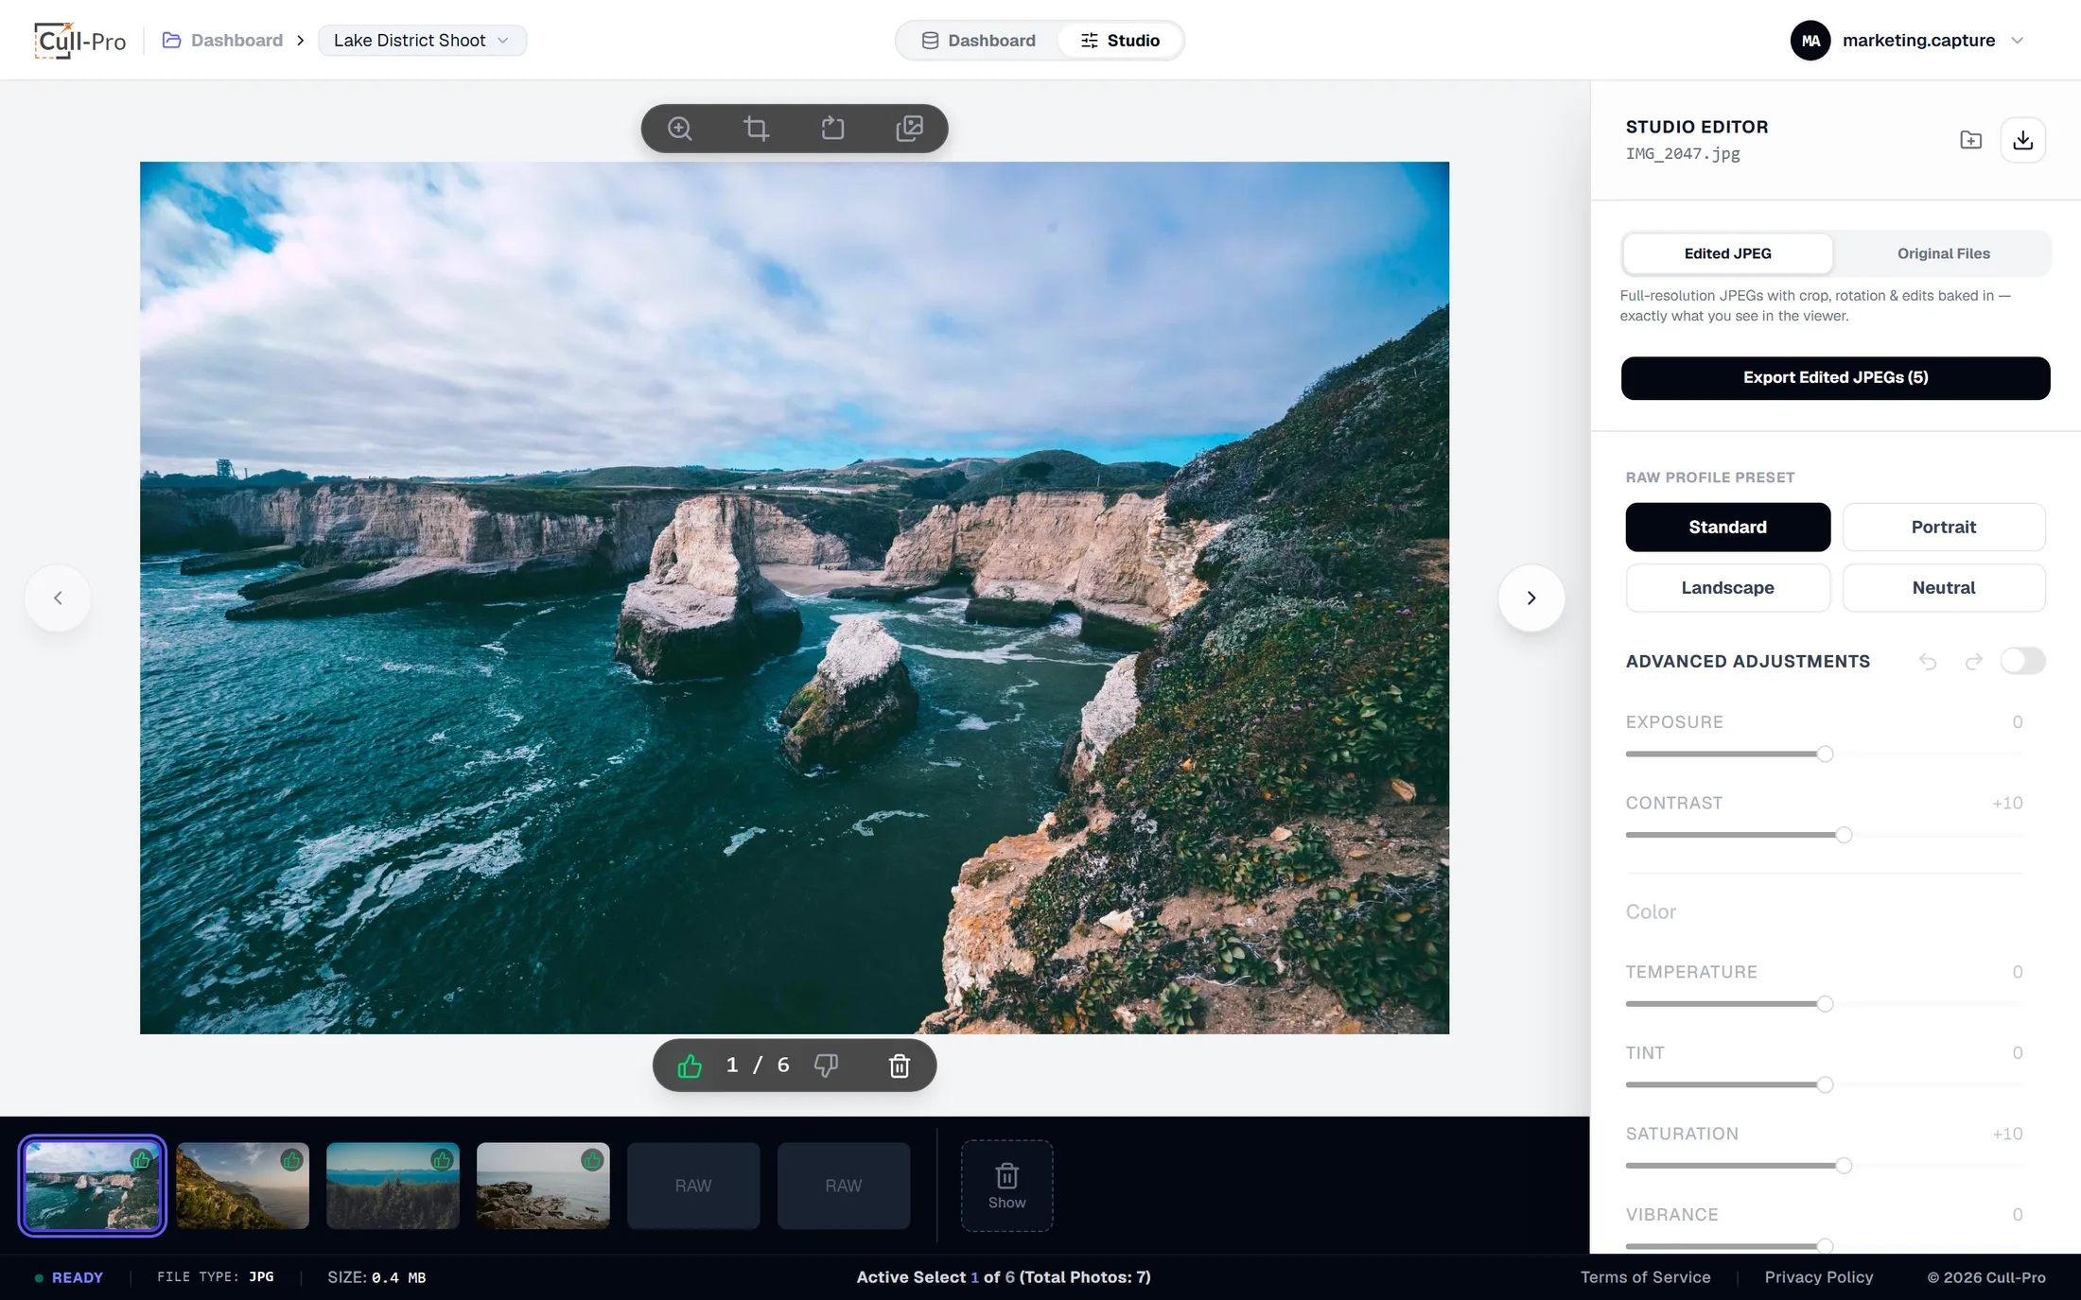This screenshot has width=2081, height=1300.
Task: Click the thumbs-down reject icon
Action: point(826,1066)
